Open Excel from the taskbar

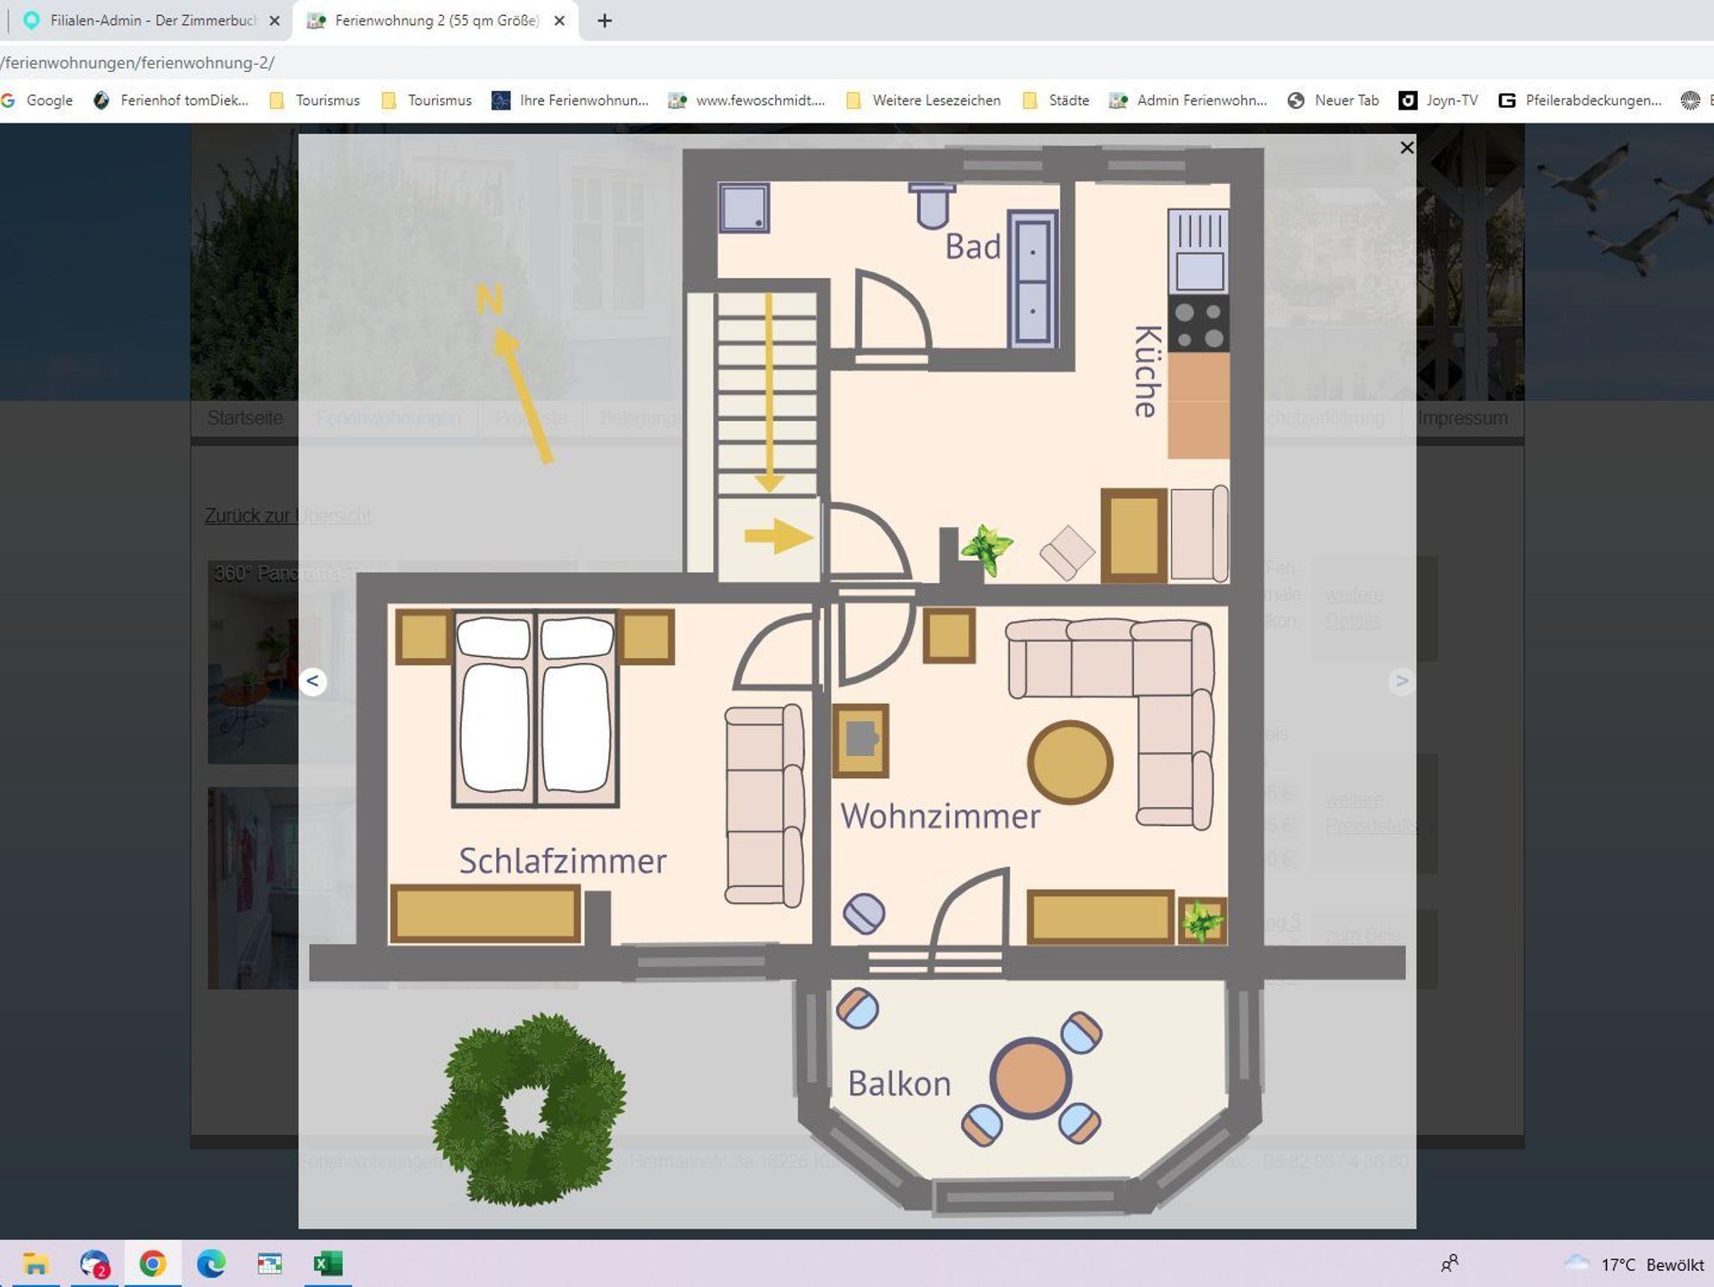(327, 1264)
